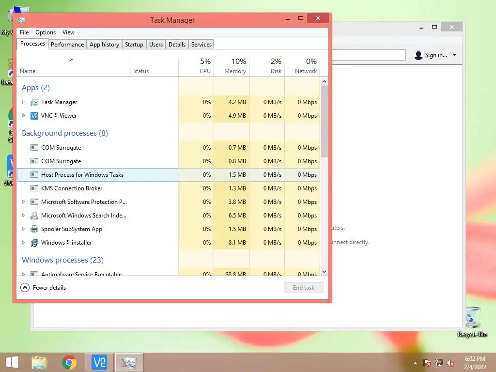The width and height of the screenshot is (496, 372).
Task: Show hidden tray icons arrow
Action: coord(415,363)
